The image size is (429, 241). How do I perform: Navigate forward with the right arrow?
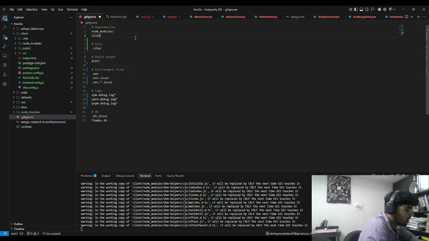click(x=418, y=17)
